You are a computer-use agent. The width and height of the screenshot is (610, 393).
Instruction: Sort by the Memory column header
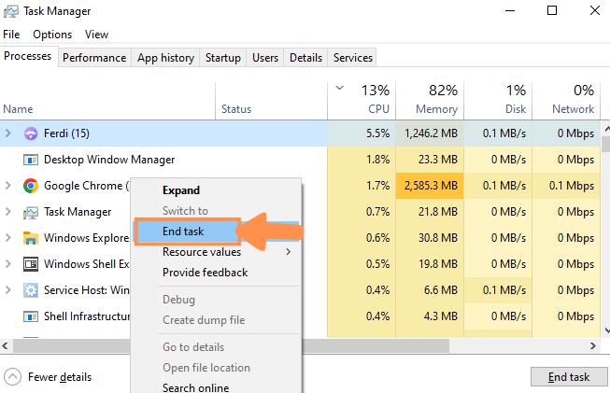click(430, 100)
